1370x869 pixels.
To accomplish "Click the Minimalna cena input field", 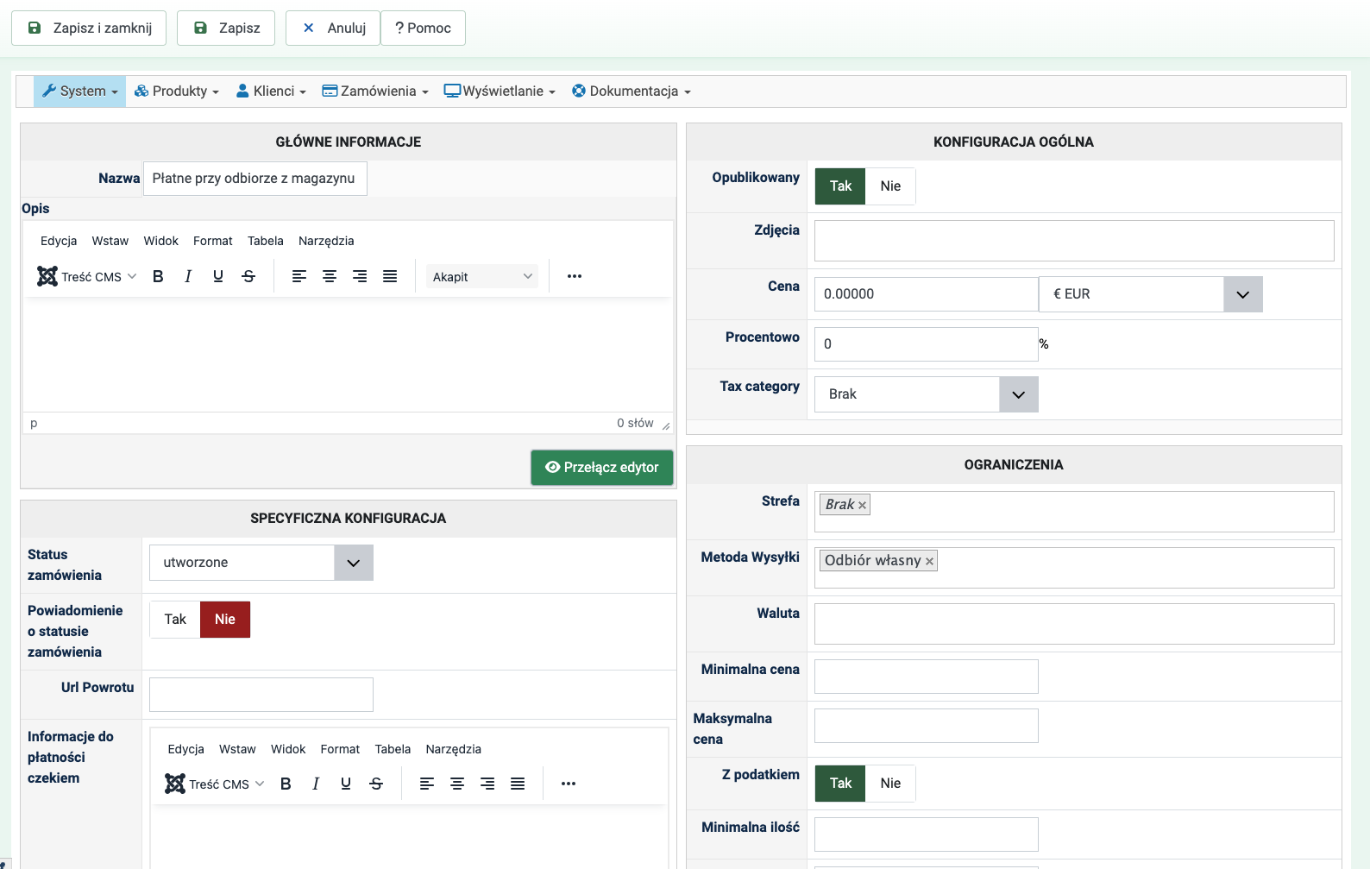I will (x=926, y=677).
